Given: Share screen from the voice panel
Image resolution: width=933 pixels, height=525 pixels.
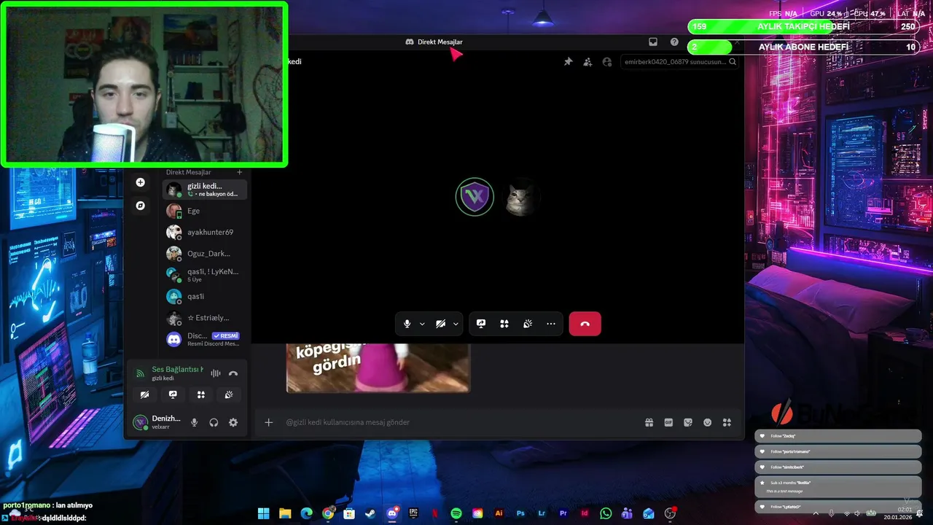Looking at the screenshot, I should [x=173, y=394].
